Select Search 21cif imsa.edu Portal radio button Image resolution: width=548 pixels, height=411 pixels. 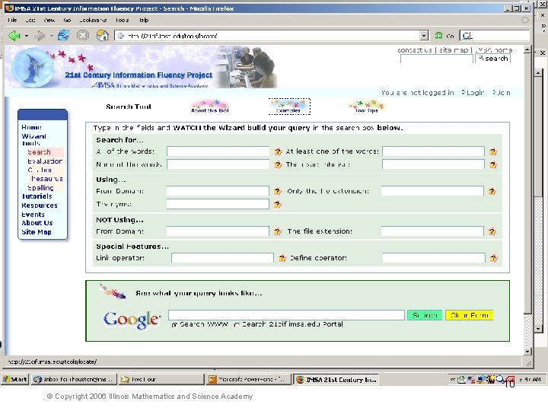237,325
